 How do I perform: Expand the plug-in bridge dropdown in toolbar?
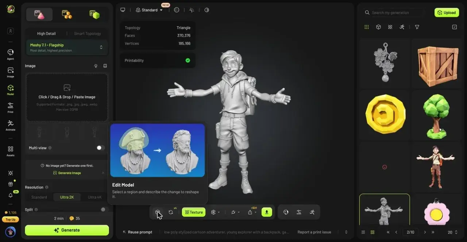(x=235, y=212)
